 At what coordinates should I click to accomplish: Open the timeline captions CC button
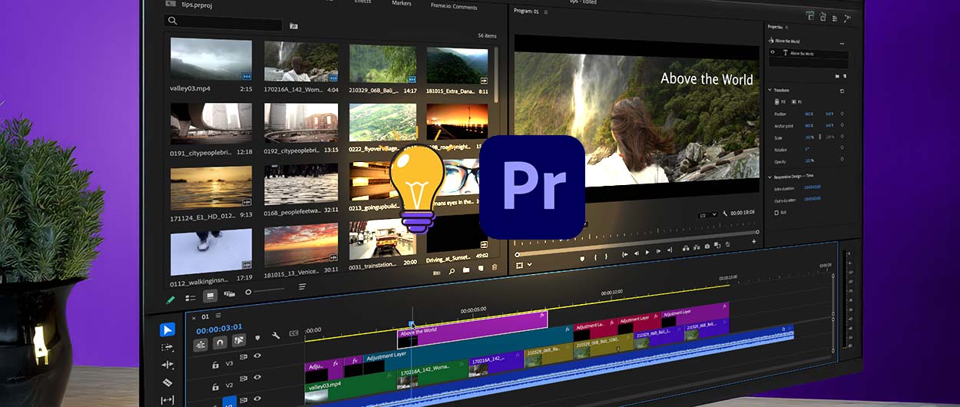pos(293,333)
